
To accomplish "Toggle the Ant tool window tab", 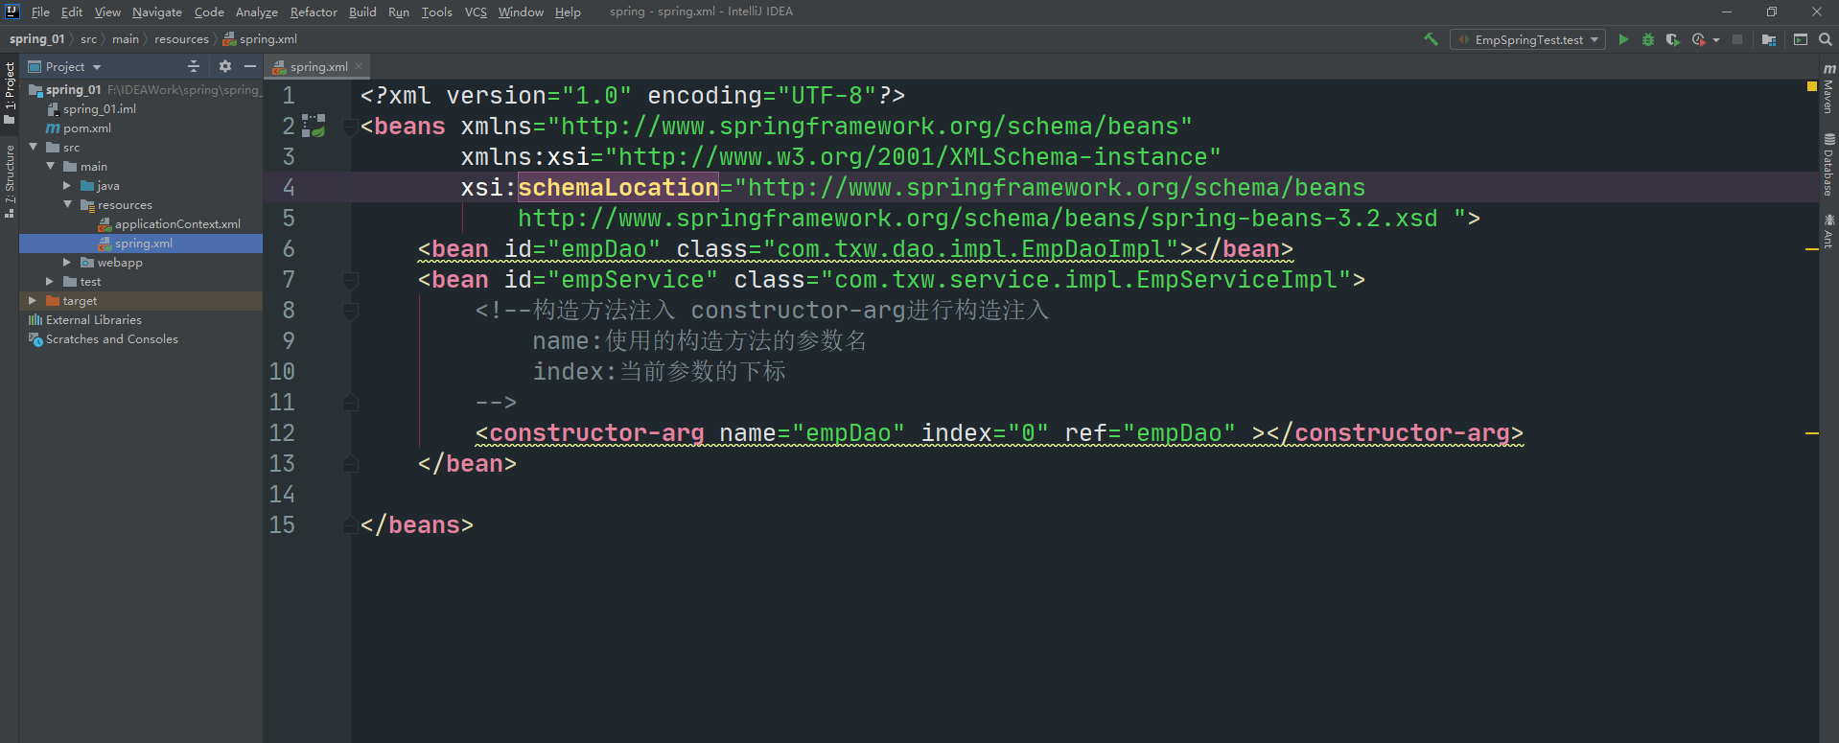I will (x=1828, y=231).
